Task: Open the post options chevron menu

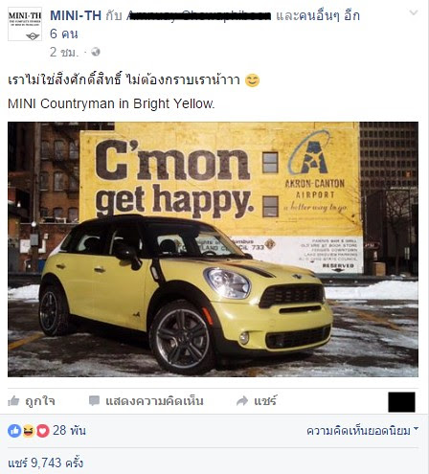Action: click(x=414, y=12)
